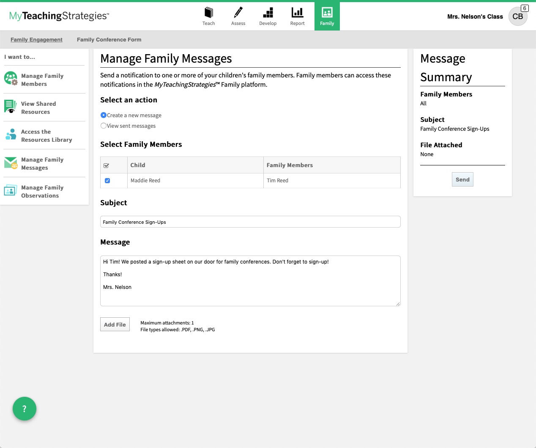Select the Create a new message option
Screen dimensions: 536x448
point(104,115)
